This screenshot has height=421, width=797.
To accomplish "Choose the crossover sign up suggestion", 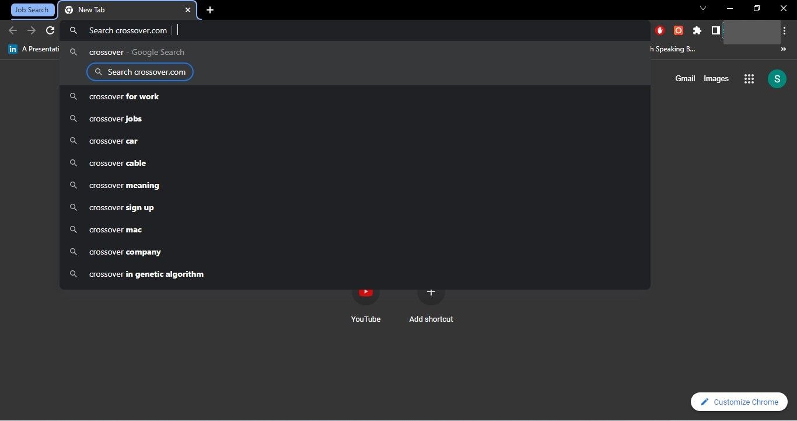I will coord(355,207).
